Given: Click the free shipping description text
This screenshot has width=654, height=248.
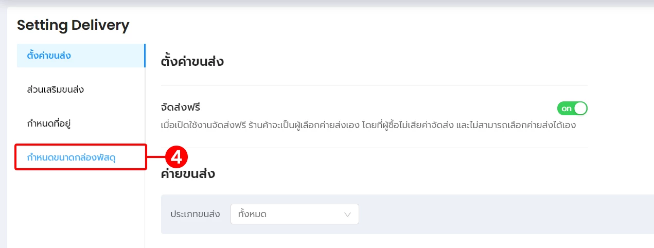Looking at the screenshot, I should click(368, 125).
